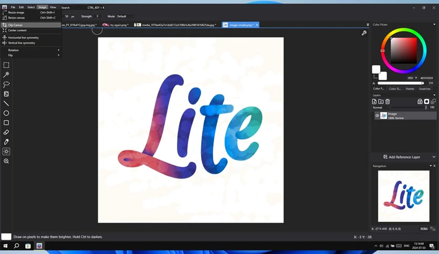Viewport: 439px width, 254px height.
Task: Open the document tabs overflow dropdown
Action: (x=368, y=25)
